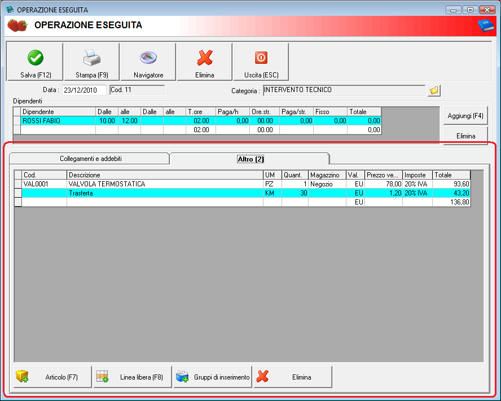Close the OPERAZIONE ESEGUITA window
Screen dimensions: 501x401
487,10
